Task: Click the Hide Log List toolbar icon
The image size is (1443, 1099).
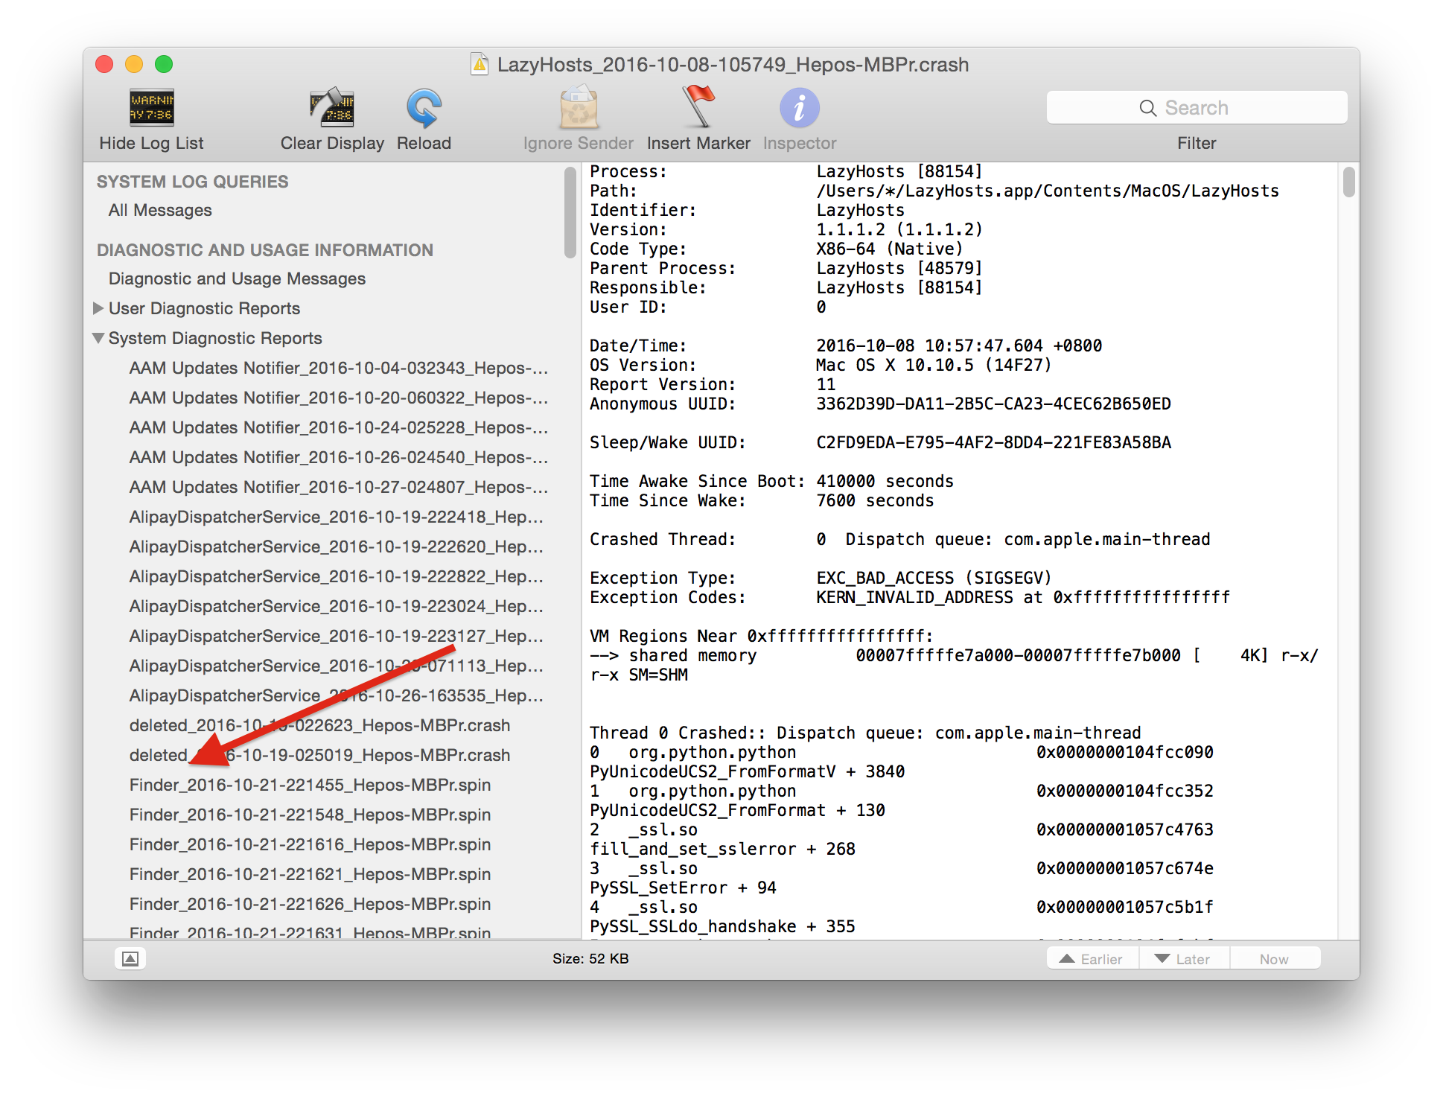Action: 151,108
